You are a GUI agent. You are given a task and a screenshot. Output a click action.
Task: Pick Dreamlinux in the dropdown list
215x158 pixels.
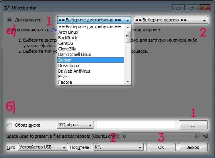coord(91,66)
